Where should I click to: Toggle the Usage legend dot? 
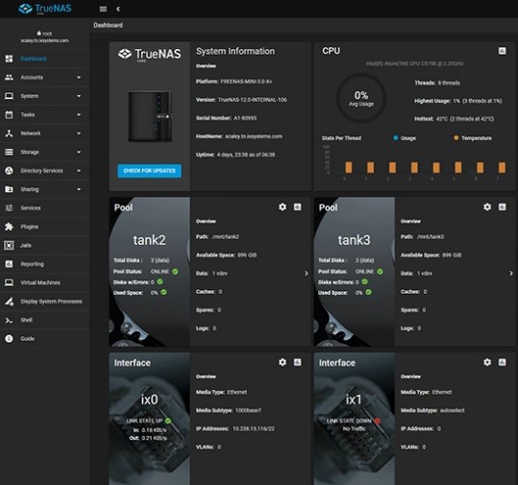[396, 138]
